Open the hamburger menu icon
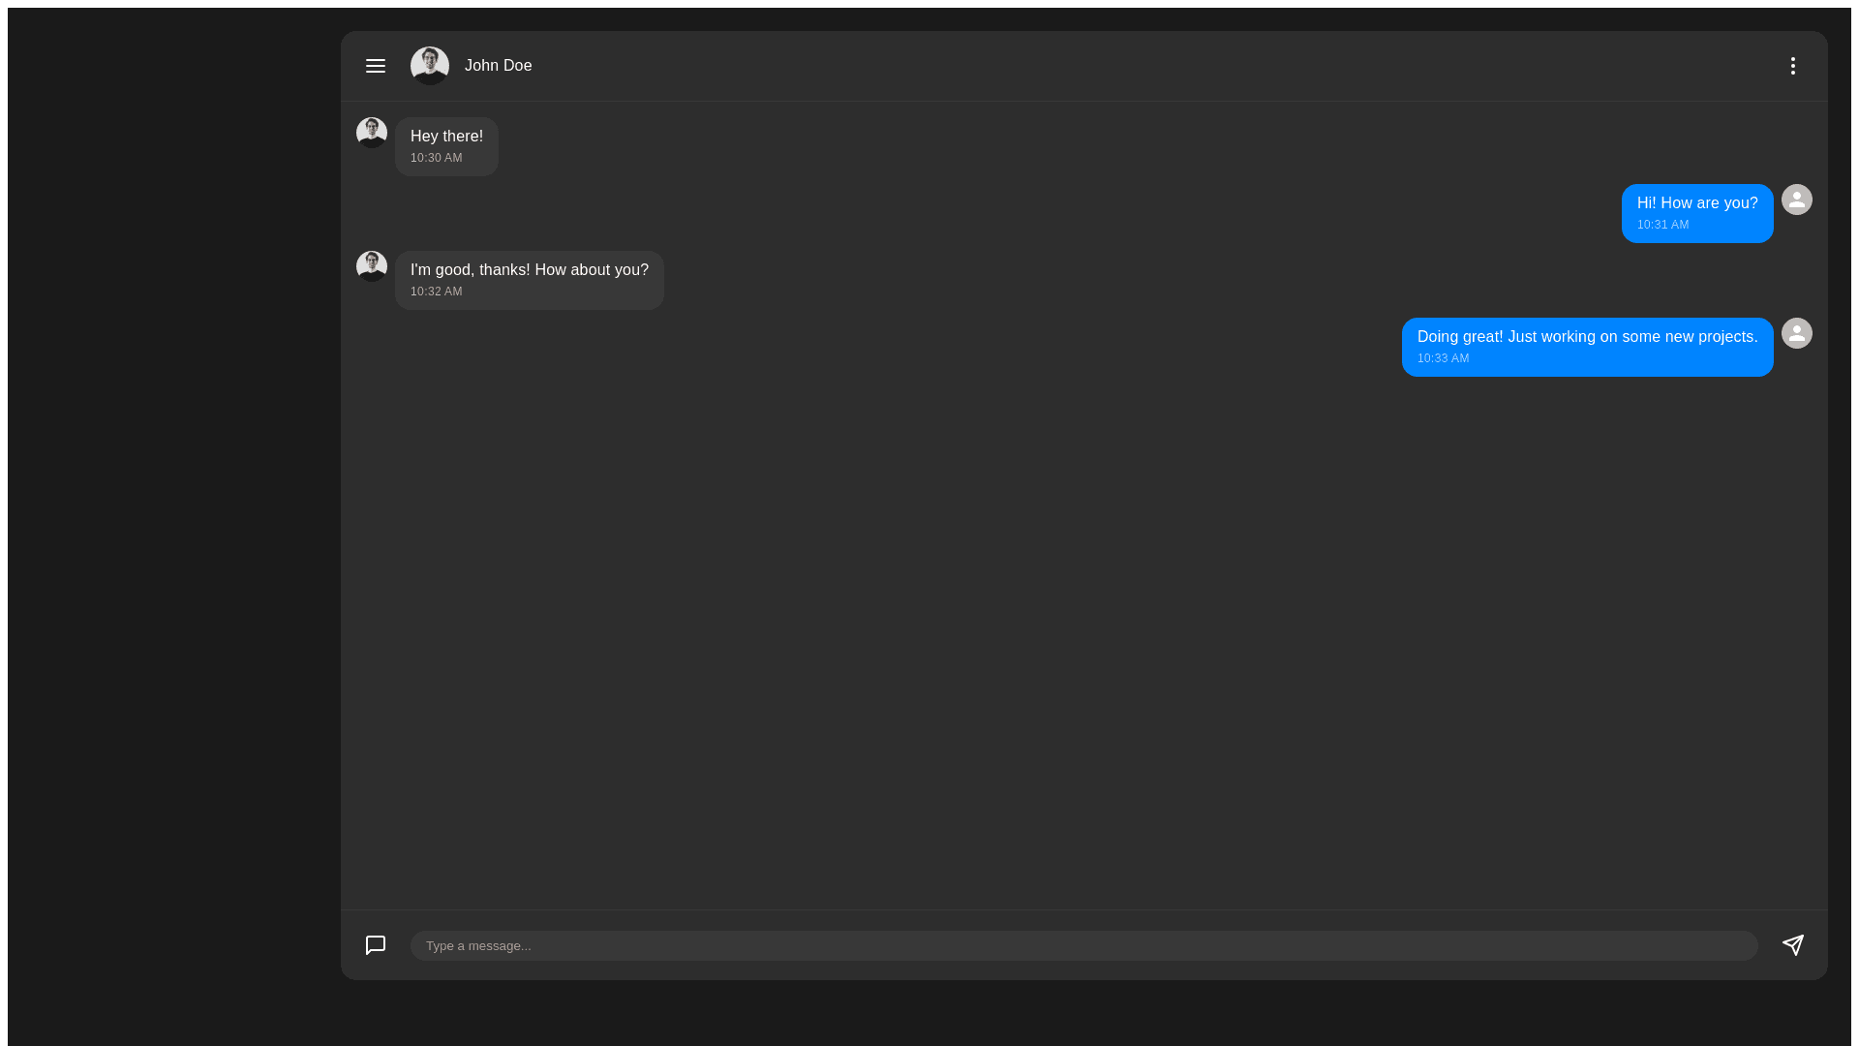This screenshot has width=1859, height=1046. coord(376,66)
